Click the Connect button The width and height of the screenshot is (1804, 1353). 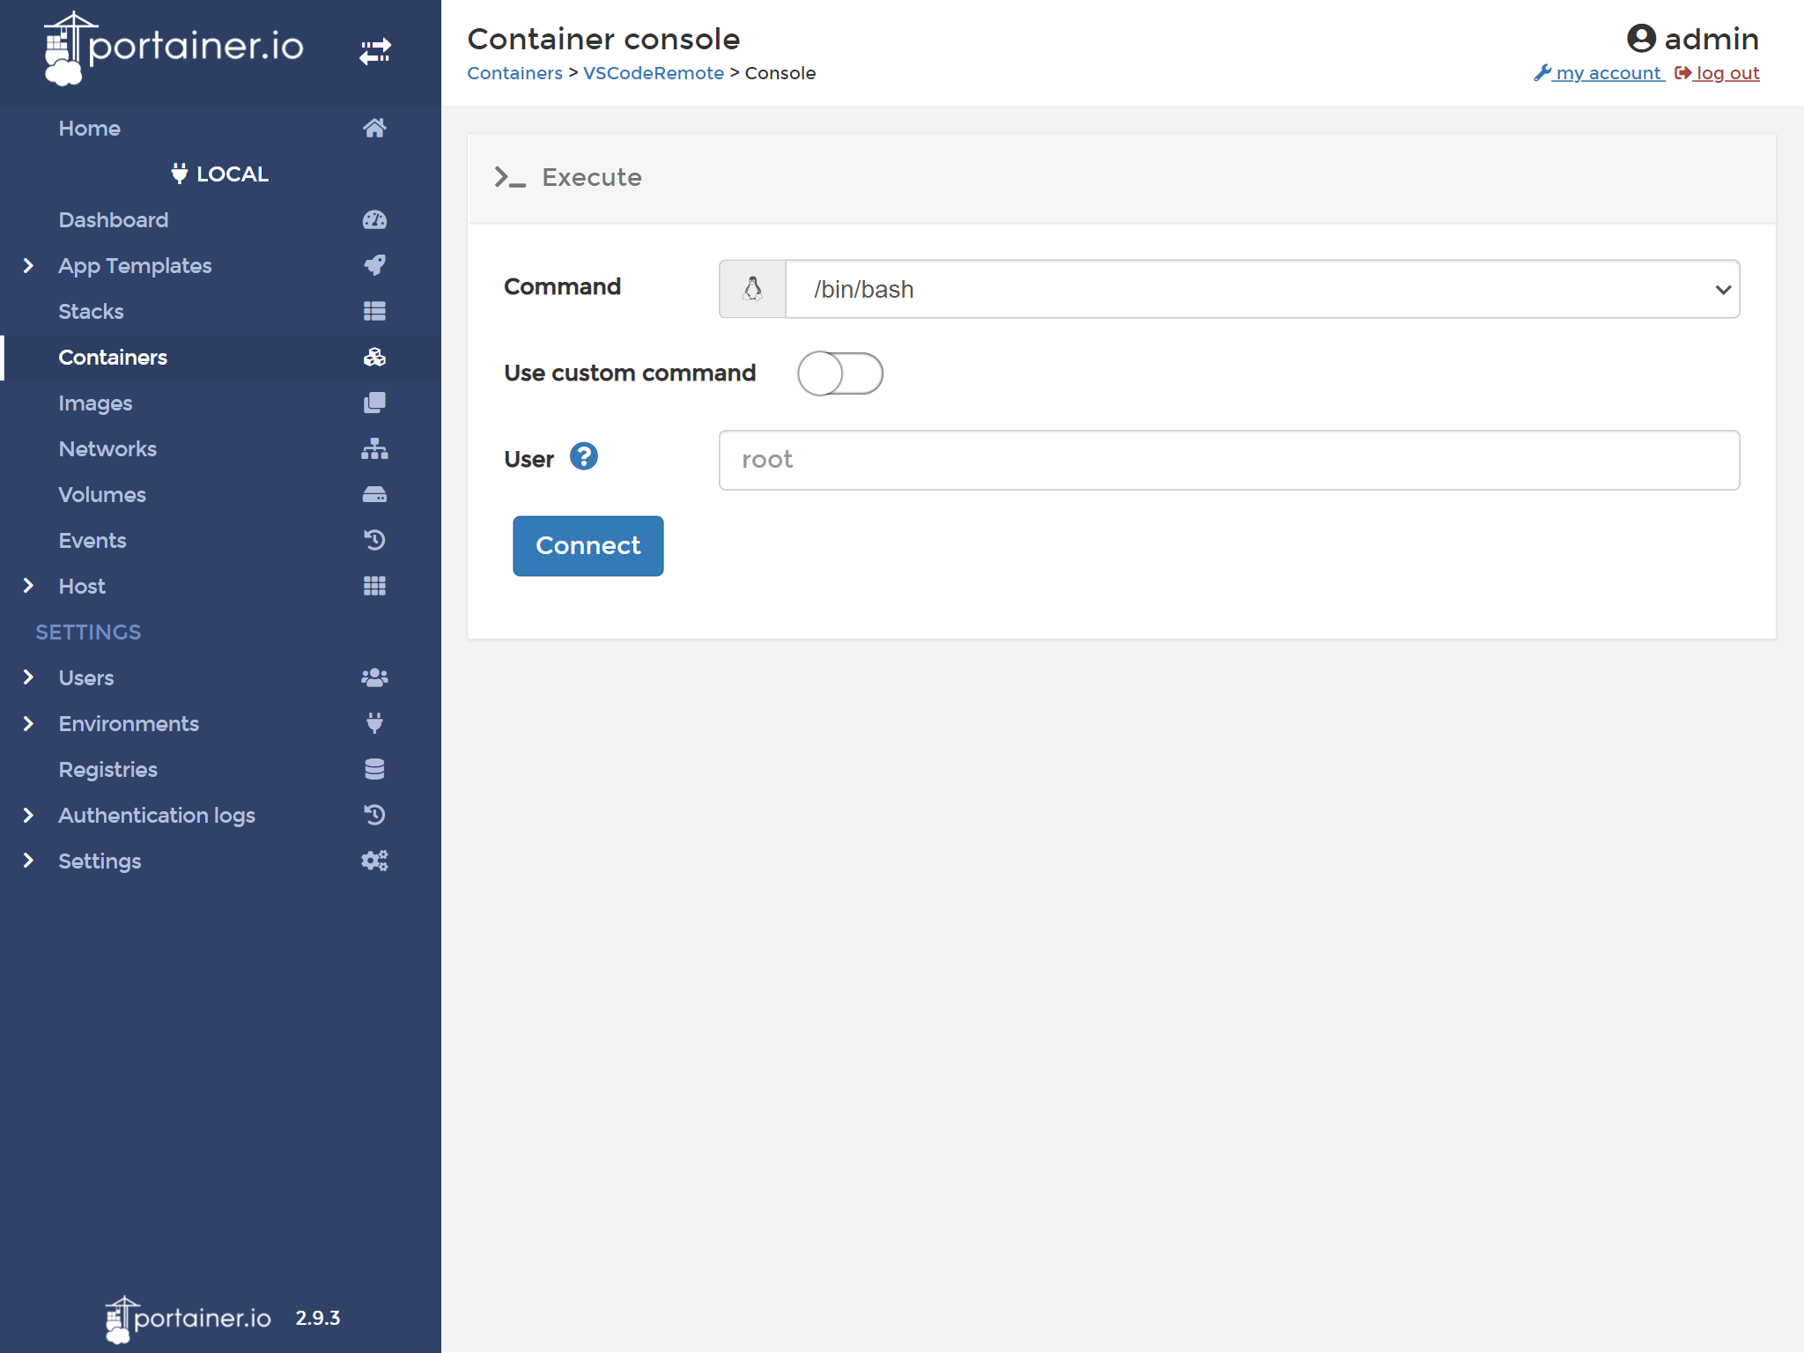click(587, 544)
